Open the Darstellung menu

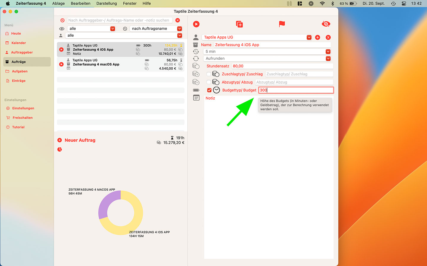coord(107,4)
